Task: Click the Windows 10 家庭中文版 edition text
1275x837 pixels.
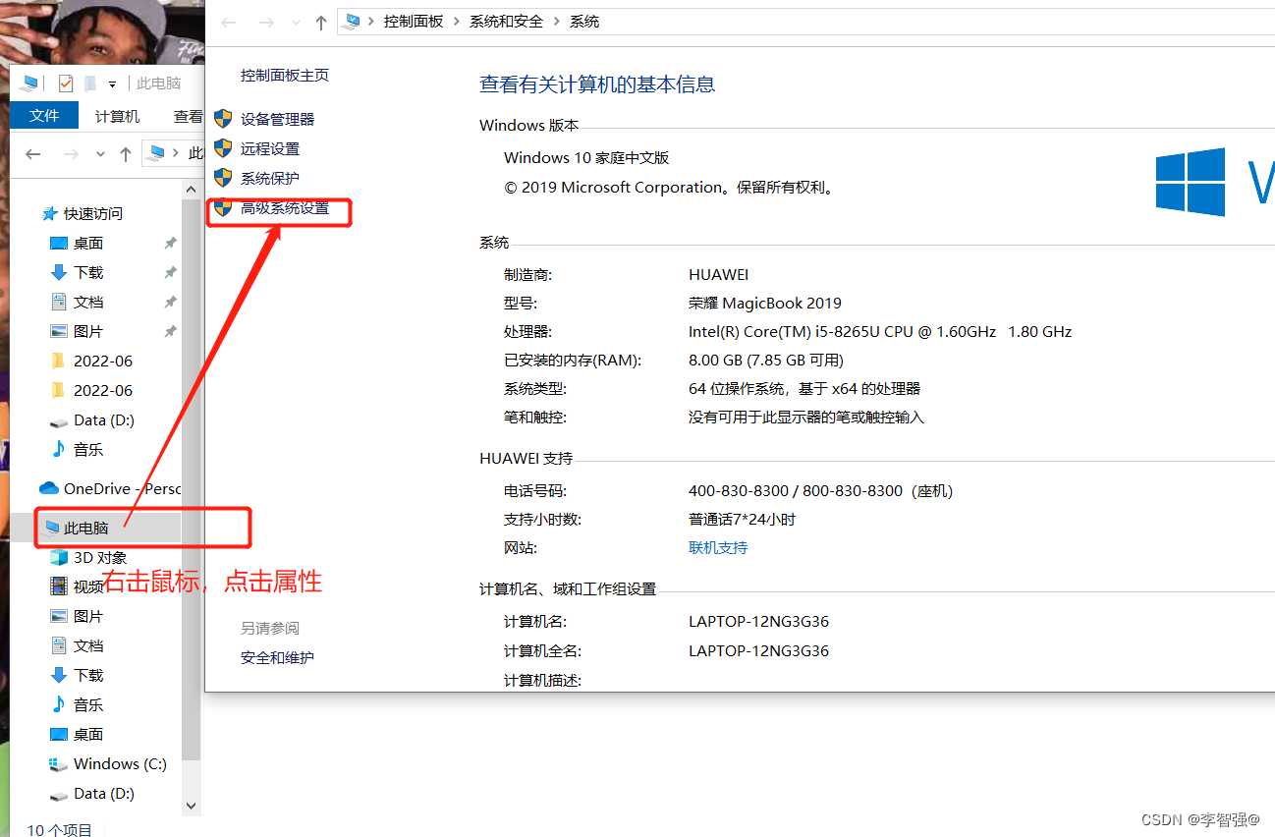Action: point(586,157)
